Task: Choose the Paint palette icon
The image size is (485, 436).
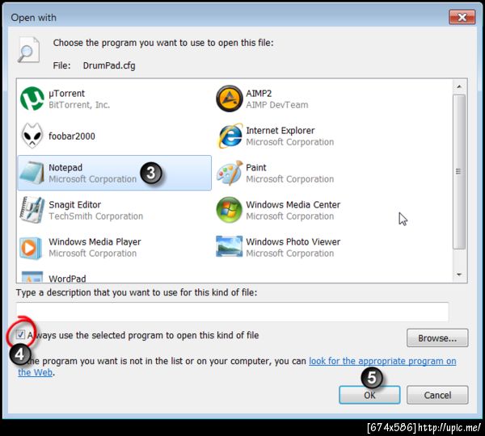Action: coord(230,173)
